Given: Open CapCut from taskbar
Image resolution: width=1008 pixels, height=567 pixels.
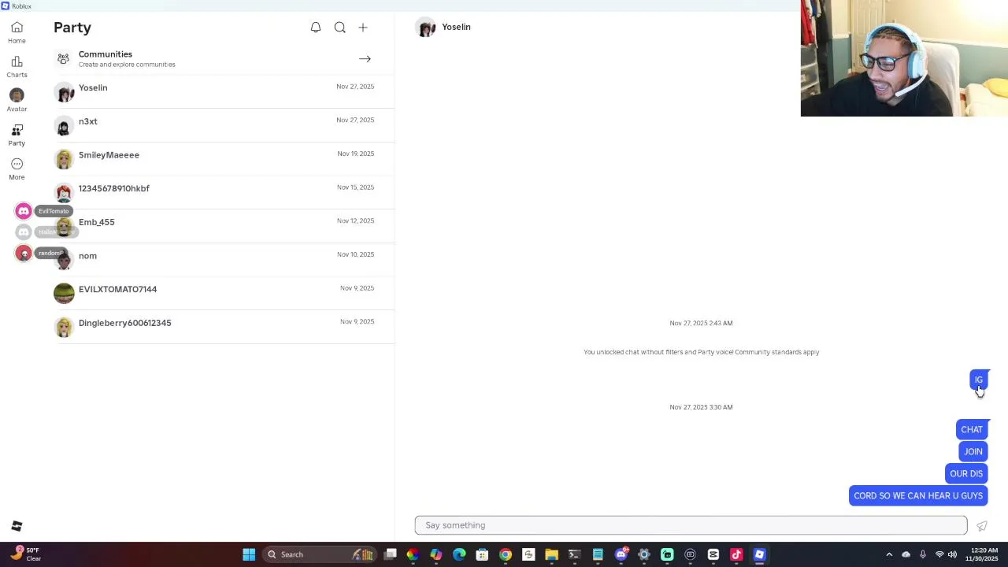Looking at the screenshot, I should tap(713, 554).
